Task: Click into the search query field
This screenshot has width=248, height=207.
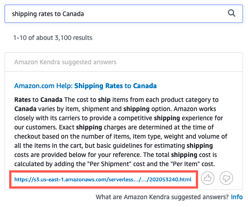Action: pos(124,14)
